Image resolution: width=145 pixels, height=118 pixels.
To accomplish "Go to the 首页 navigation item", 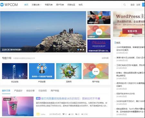I will [x=26, y=5].
